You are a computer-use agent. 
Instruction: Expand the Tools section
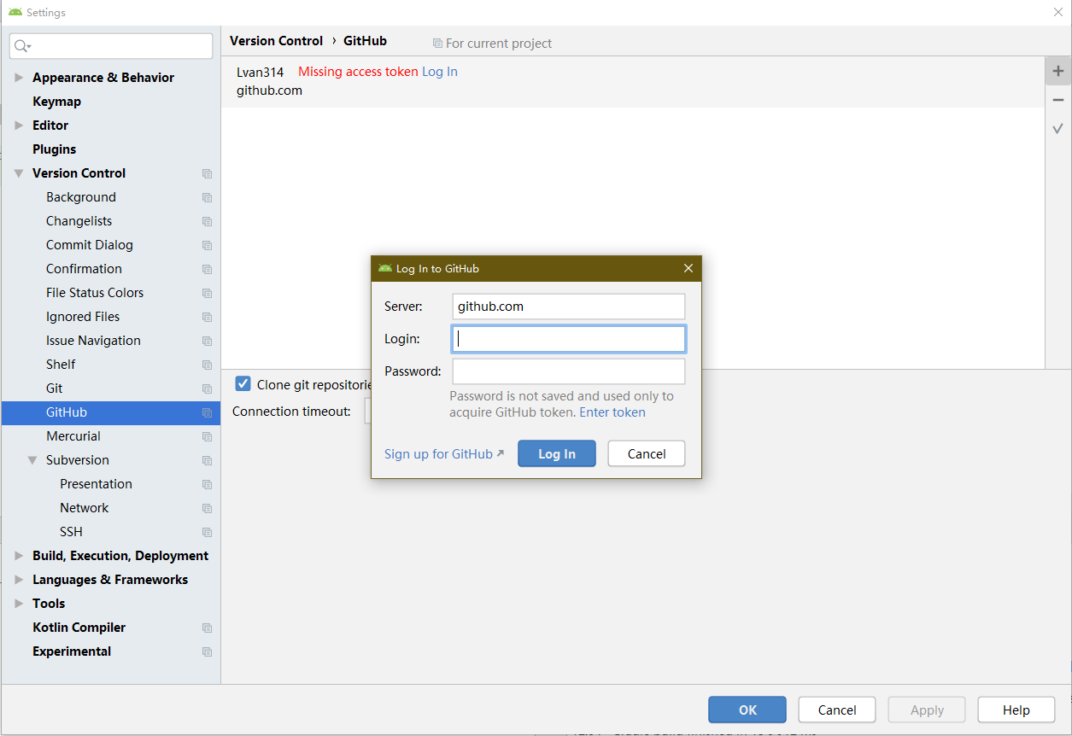point(19,604)
